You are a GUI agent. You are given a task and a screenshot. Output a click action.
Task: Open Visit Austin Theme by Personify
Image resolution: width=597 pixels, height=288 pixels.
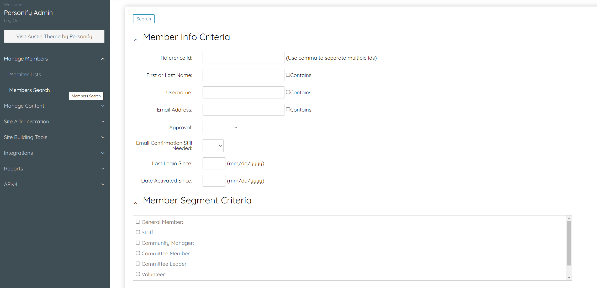tap(54, 36)
